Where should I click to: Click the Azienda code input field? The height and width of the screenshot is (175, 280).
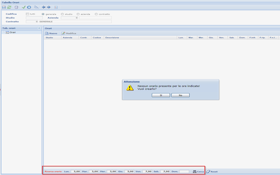(x=70, y=18)
